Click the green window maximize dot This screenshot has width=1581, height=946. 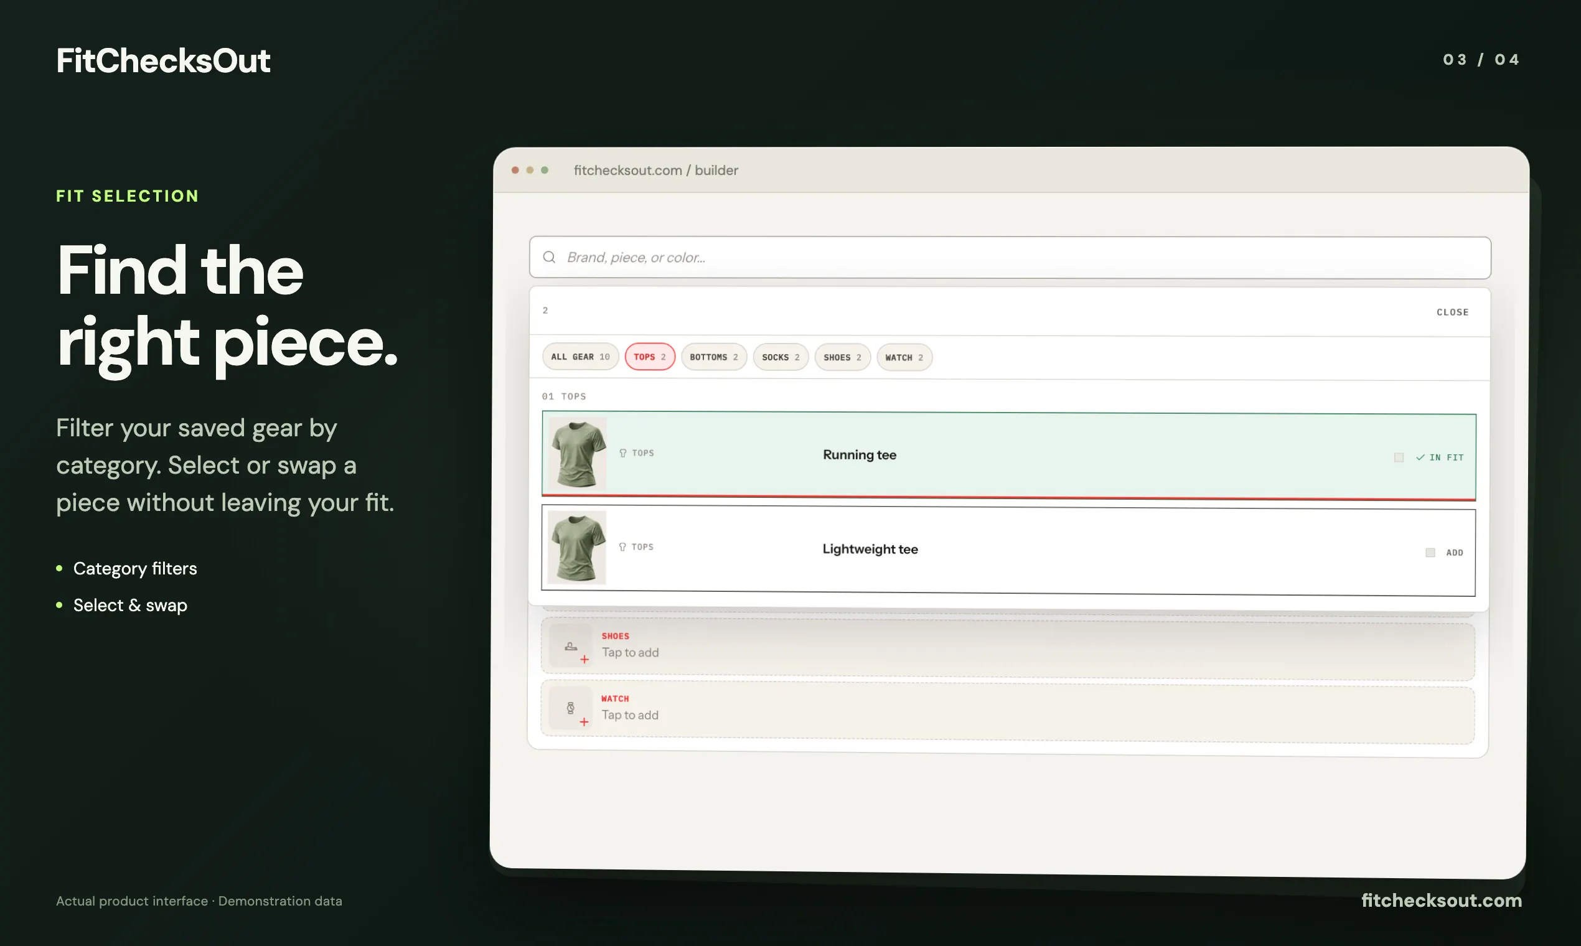(x=545, y=170)
